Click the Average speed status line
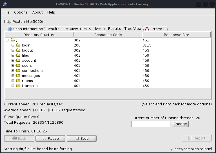 pyautogui.click(x=44, y=110)
